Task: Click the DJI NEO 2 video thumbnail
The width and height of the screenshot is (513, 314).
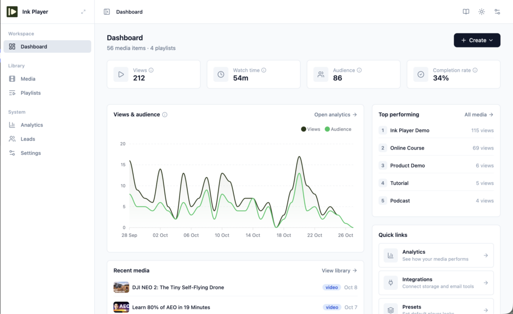Action: (x=121, y=287)
